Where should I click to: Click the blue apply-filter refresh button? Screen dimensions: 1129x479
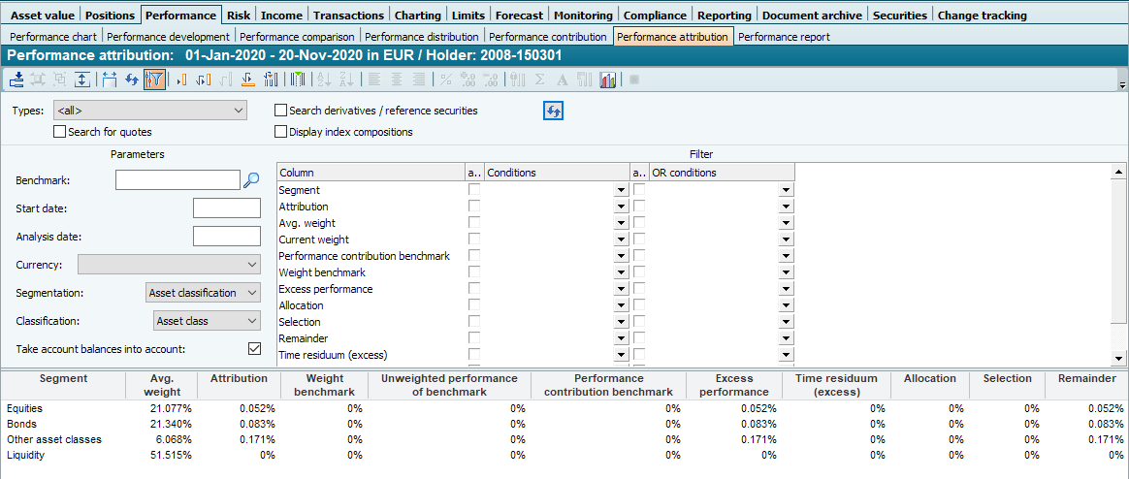(553, 111)
